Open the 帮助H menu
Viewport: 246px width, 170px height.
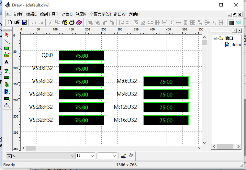[x=134, y=15]
